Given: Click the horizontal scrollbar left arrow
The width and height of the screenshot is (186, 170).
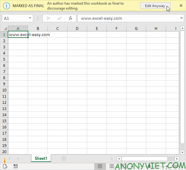Looking at the screenshot, I should [119, 159].
